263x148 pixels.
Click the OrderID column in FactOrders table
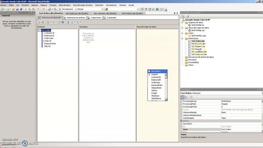(155, 74)
